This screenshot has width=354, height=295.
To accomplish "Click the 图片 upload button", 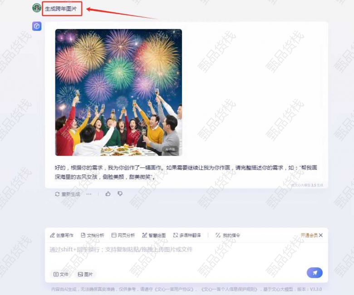I will point(85,274).
